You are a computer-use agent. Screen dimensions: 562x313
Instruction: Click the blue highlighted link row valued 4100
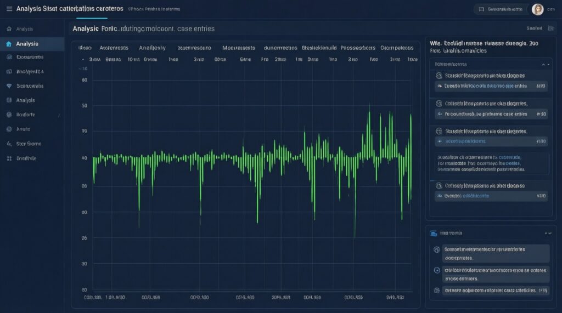coord(490,141)
